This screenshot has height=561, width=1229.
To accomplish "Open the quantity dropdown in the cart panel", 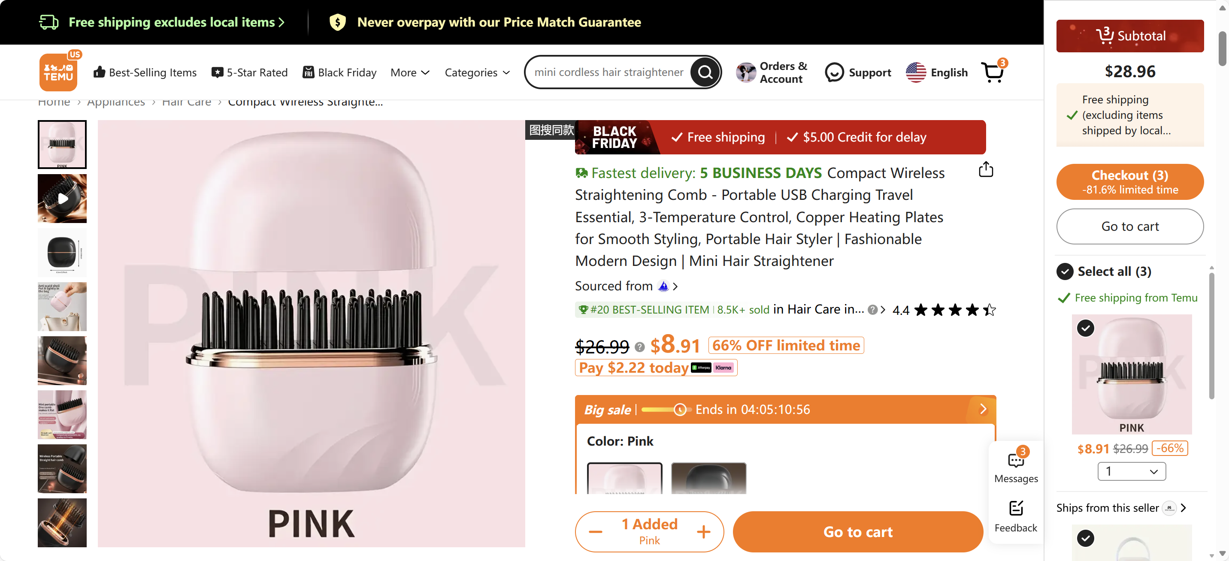I will pyautogui.click(x=1131, y=471).
